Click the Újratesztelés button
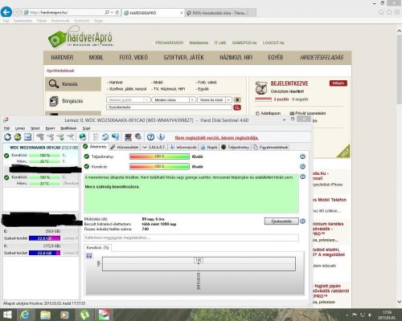The width and height of the screenshot is (402, 321). point(281,221)
